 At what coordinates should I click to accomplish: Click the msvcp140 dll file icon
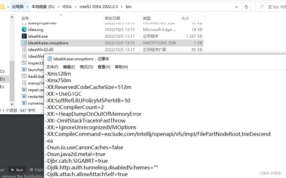(x=24, y=83)
